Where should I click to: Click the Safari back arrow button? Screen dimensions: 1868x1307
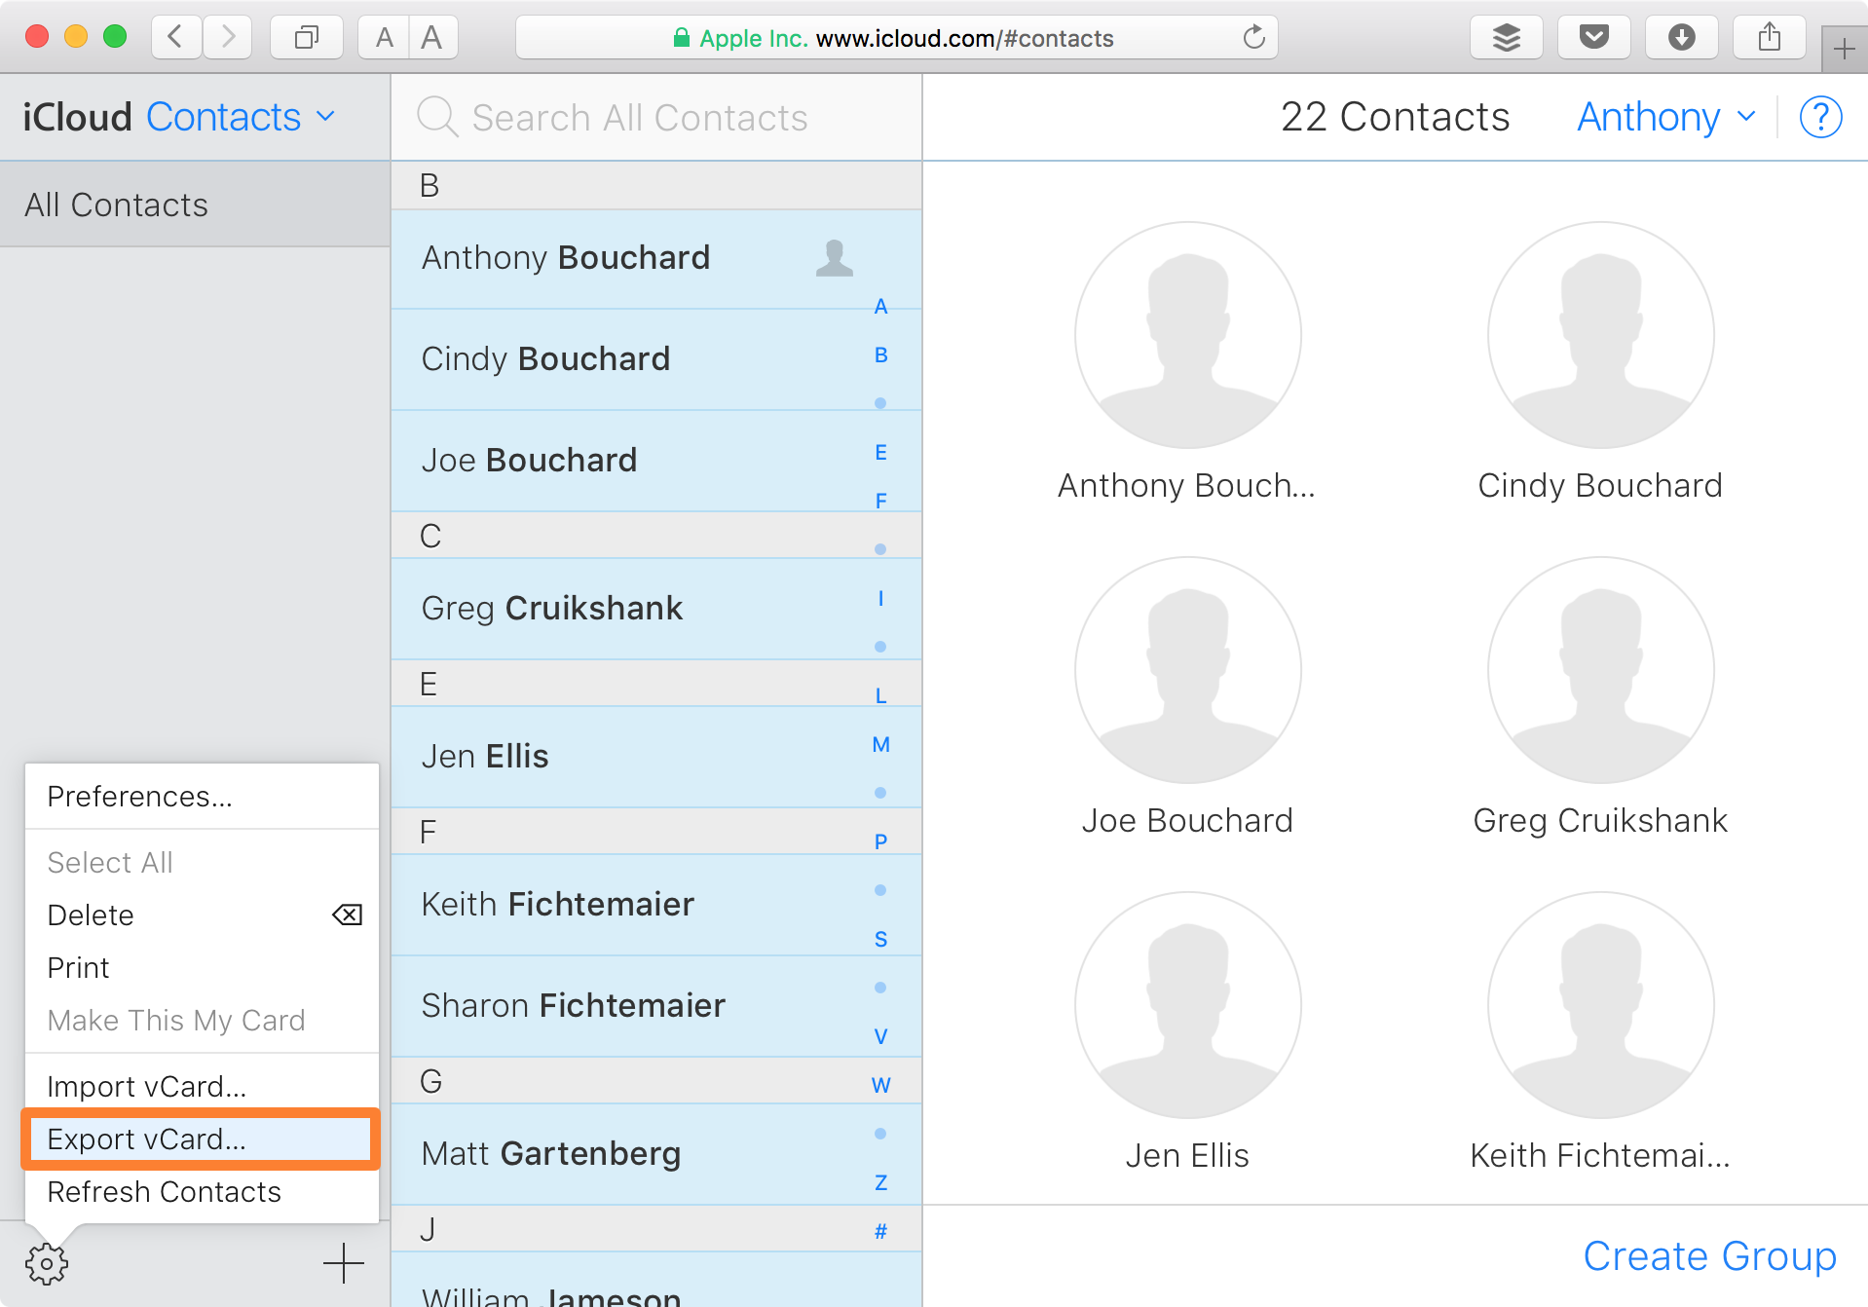pos(176,38)
